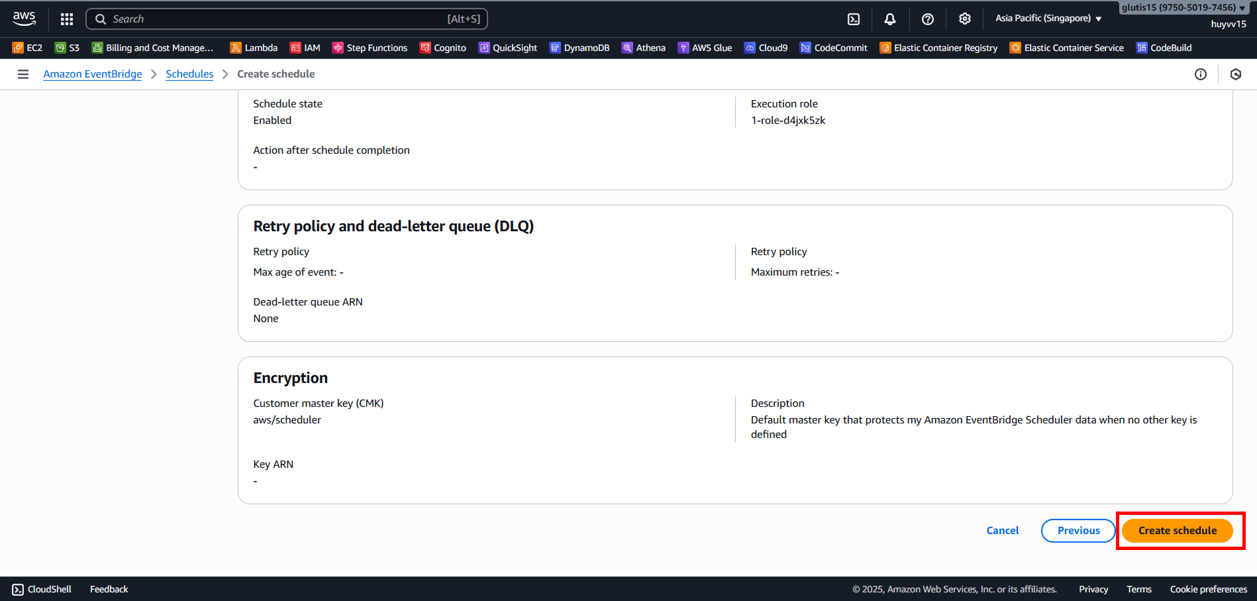Open Cookie preferences in the footer
Image resolution: width=1257 pixels, height=601 pixels.
(1208, 589)
